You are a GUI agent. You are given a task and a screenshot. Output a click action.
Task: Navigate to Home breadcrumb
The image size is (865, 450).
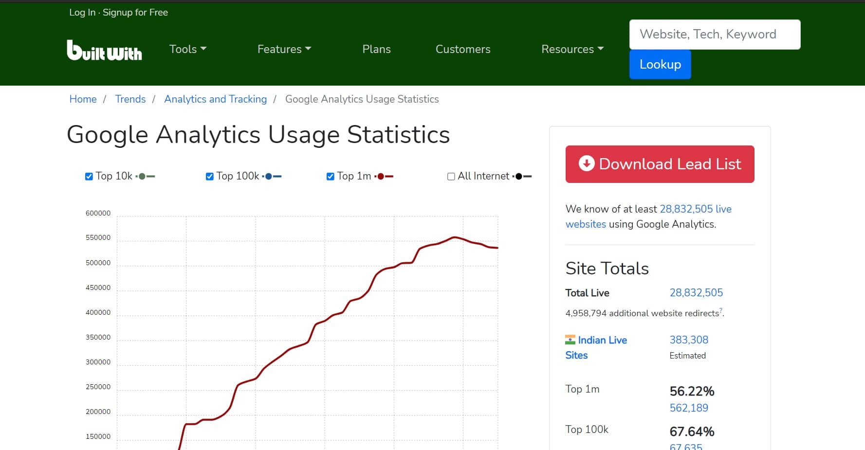pos(83,99)
